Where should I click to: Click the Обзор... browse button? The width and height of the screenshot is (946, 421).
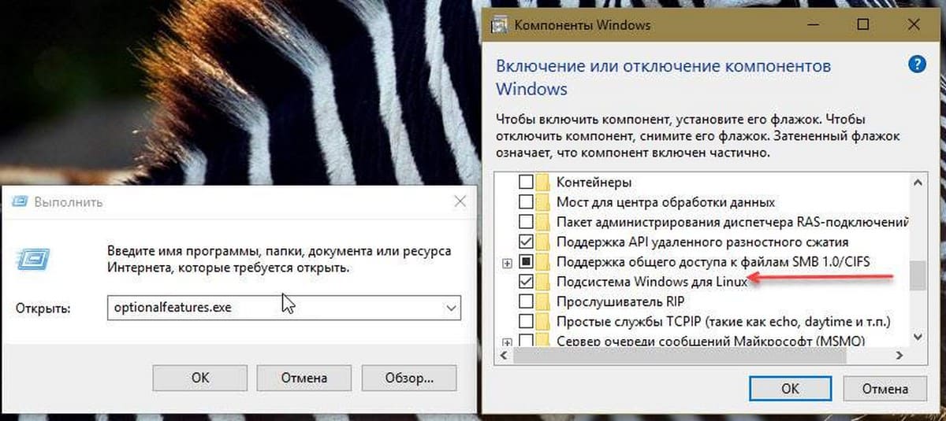[x=408, y=378]
